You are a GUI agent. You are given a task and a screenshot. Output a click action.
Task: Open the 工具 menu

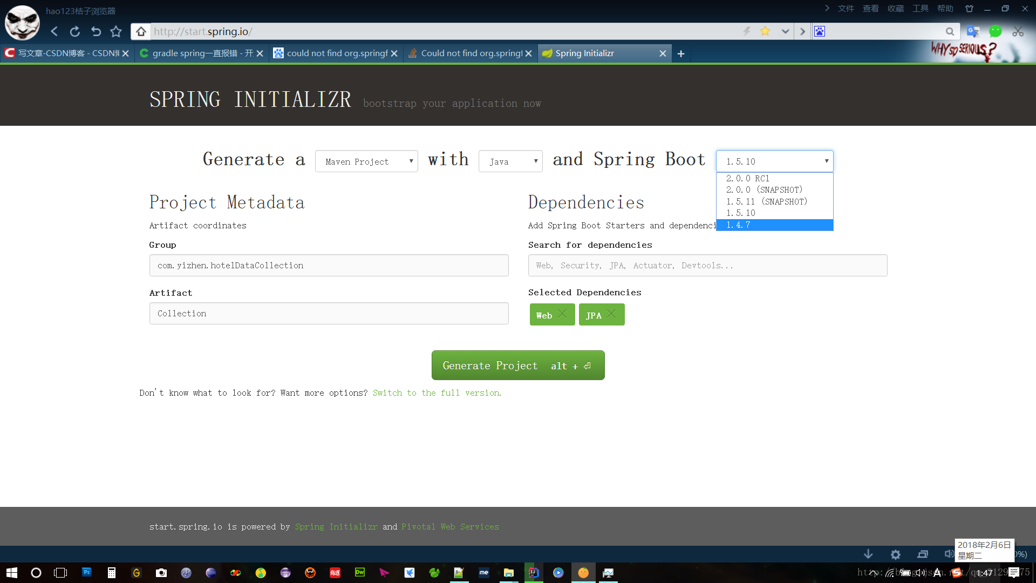click(920, 9)
